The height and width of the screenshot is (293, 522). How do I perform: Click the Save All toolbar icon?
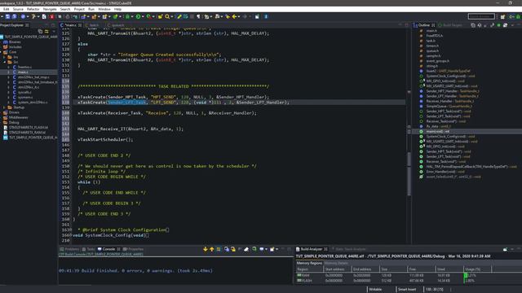coord(15,16)
